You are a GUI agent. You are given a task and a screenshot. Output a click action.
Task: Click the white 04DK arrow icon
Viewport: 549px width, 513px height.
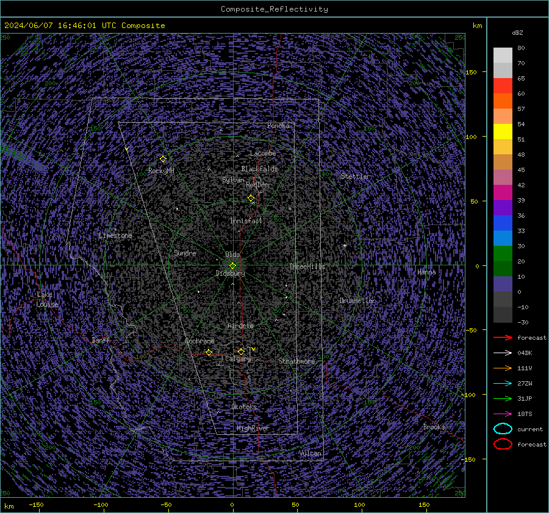click(503, 353)
